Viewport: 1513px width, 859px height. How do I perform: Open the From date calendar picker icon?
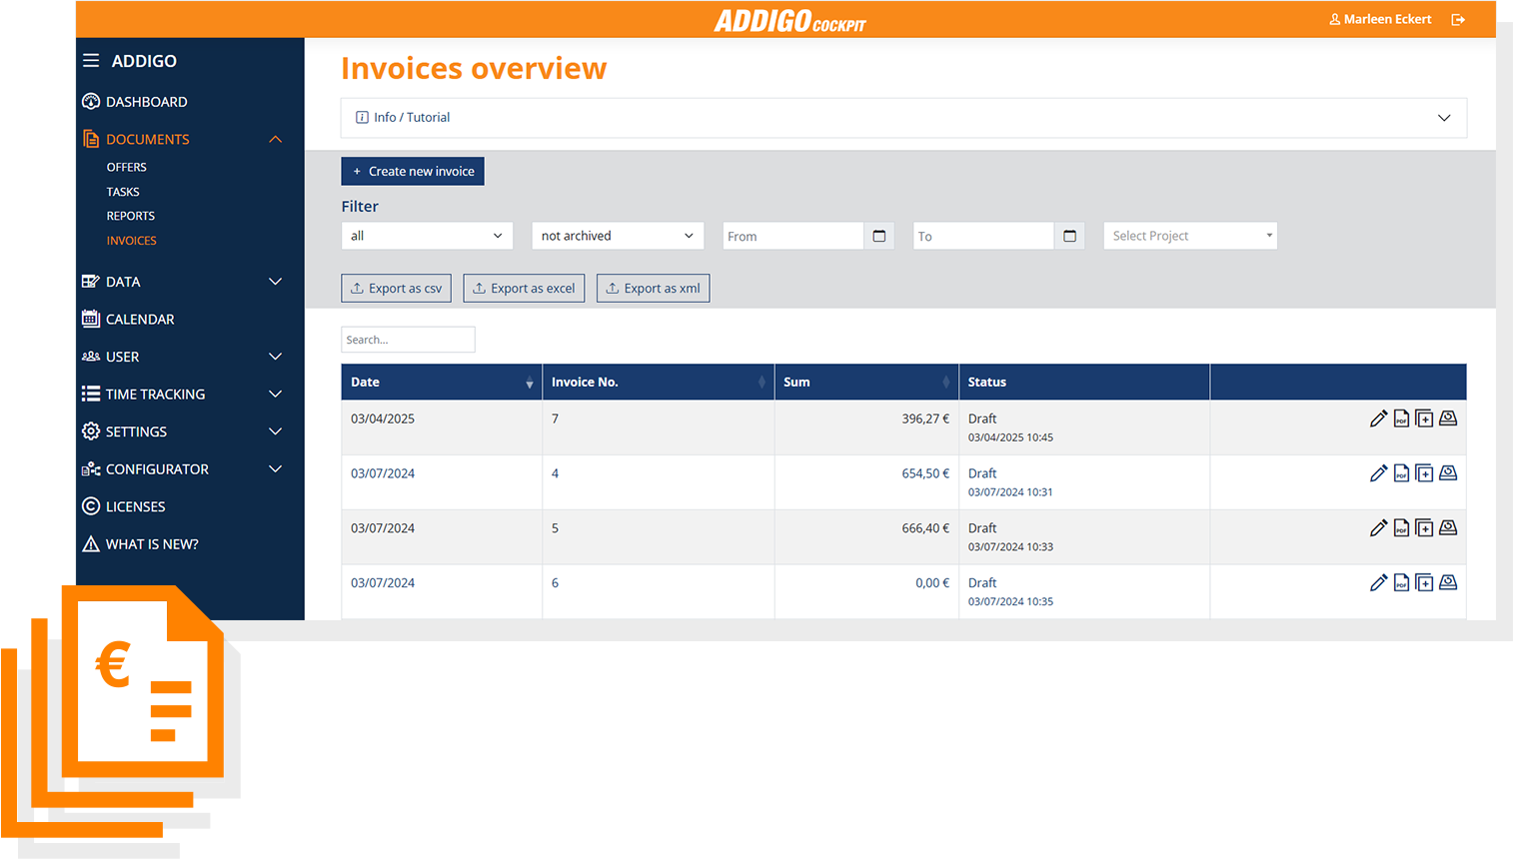[879, 236]
